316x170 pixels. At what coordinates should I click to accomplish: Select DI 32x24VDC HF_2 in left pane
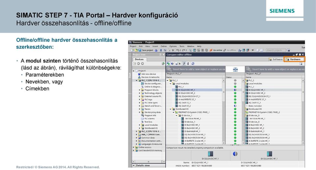(x=187, y=93)
